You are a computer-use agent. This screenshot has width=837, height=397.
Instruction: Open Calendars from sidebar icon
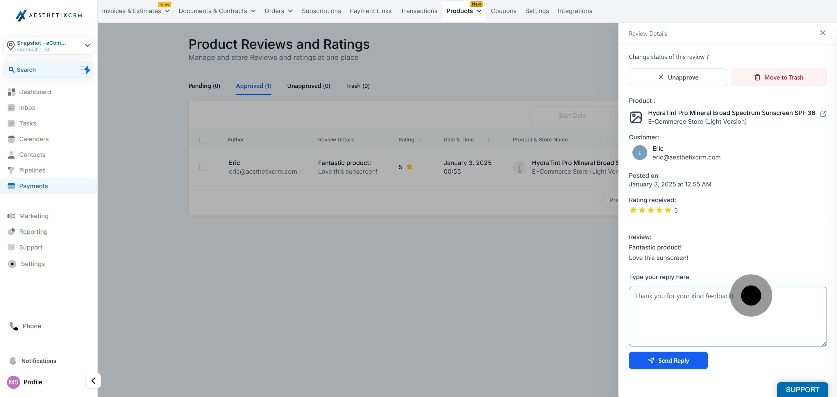click(x=11, y=139)
